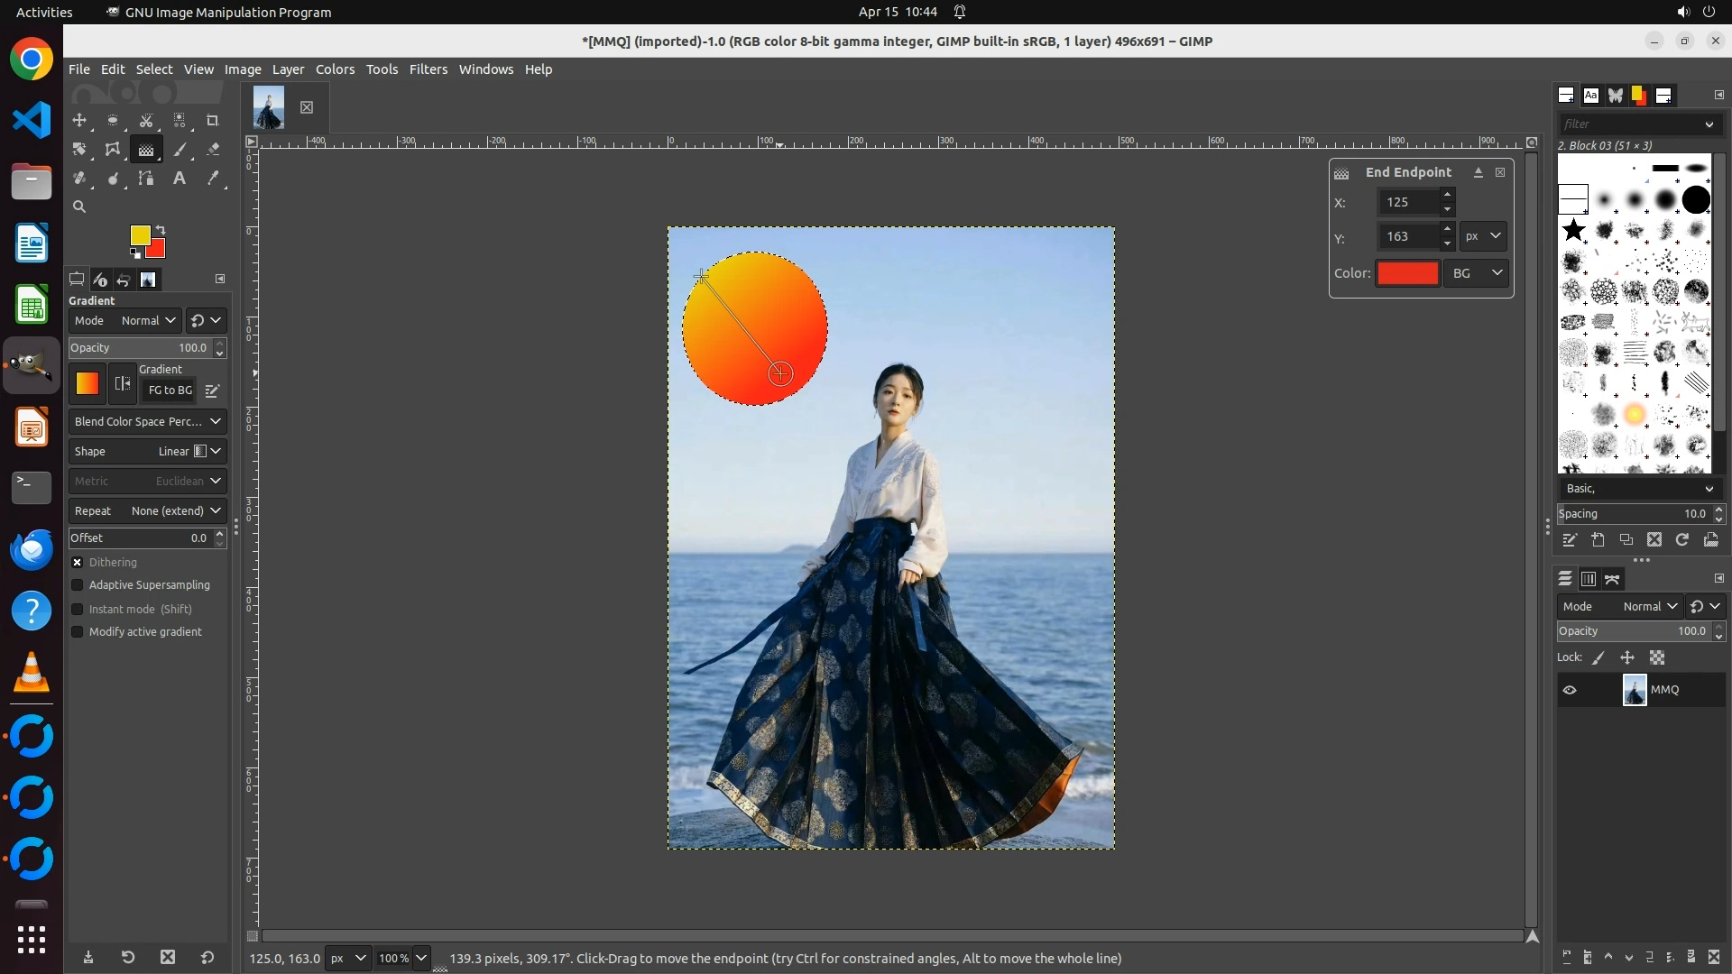Select the Crop tool

coord(213,120)
